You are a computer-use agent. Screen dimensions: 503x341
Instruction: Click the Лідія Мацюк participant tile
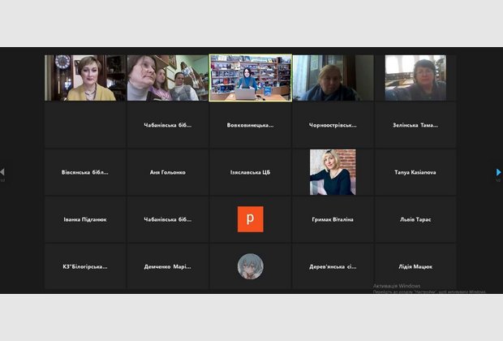(415, 266)
